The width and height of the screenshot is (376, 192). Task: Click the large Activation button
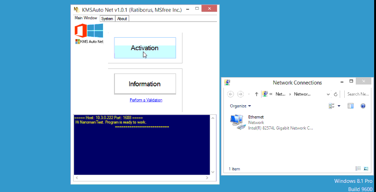click(x=145, y=48)
